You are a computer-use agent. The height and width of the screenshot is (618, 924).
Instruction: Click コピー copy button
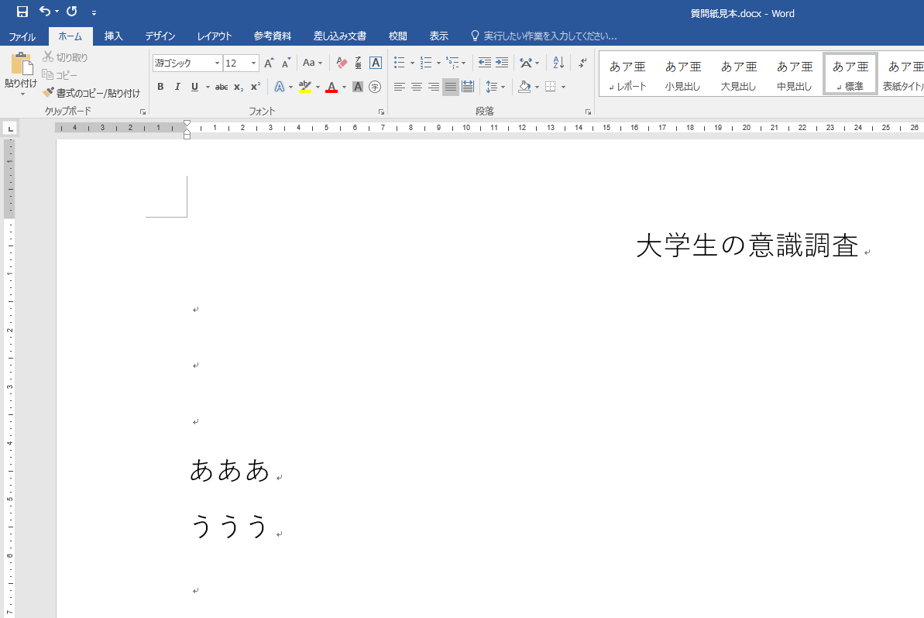(60, 75)
